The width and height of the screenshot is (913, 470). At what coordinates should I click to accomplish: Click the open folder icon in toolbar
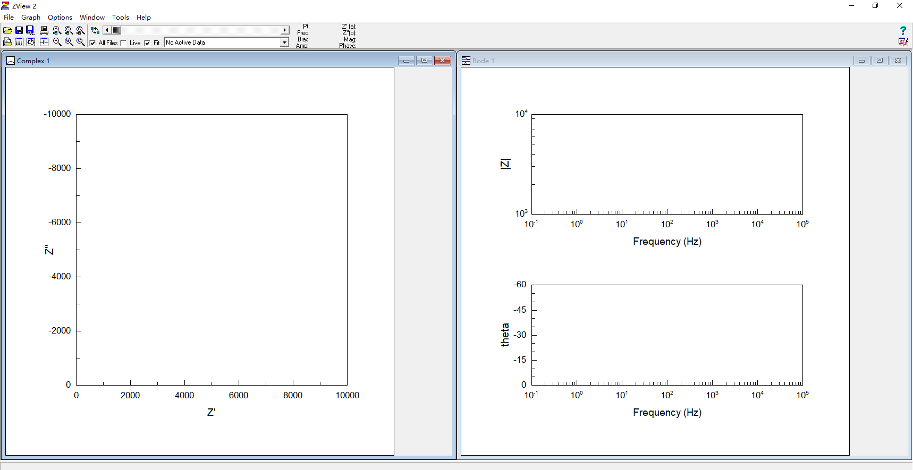click(x=7, y=30)
